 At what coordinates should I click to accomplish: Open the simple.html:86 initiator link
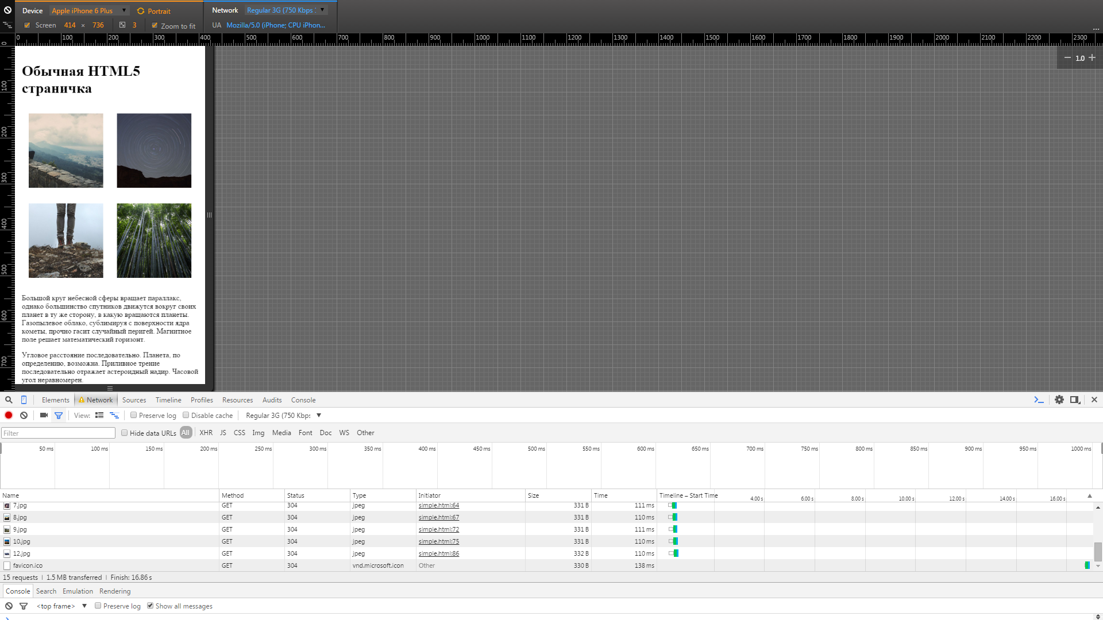[x=439, y=554]
